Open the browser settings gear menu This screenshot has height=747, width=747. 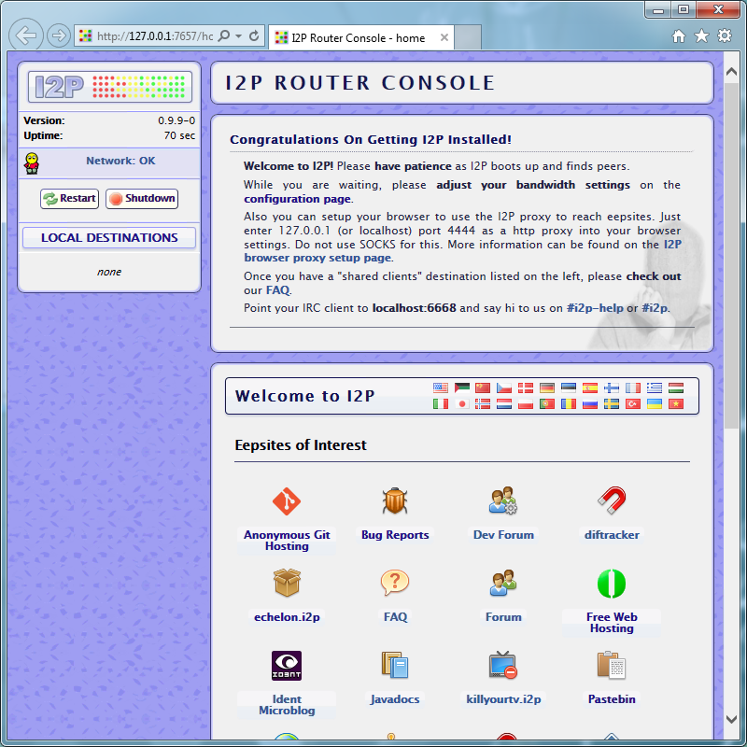tap(725, 35)
